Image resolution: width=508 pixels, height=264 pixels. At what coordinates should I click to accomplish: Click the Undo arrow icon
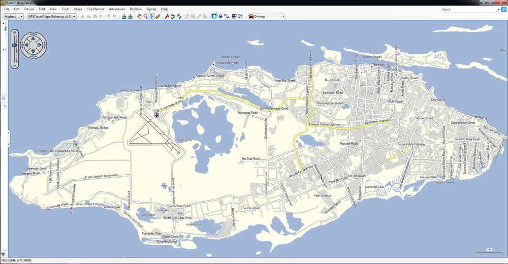(109, 16)
